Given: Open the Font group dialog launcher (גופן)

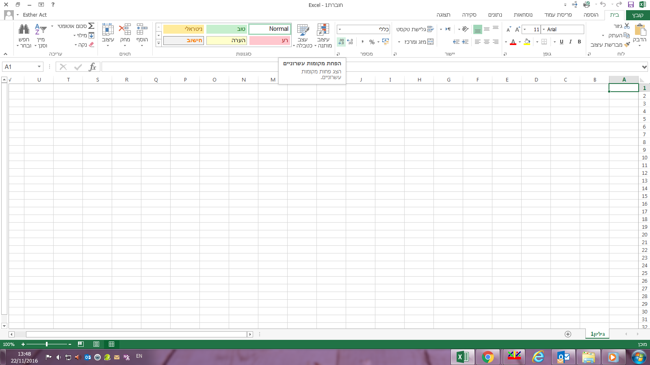Looking at the screenshot, I should (505, 54).
